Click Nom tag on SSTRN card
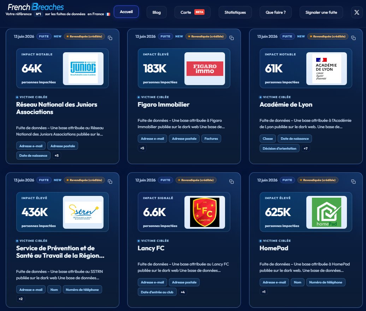Viewport: 366px width, 311px height. coord(54,289)
